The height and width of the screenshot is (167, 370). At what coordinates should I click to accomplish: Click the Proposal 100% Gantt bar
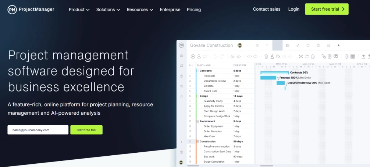point(268,78)
